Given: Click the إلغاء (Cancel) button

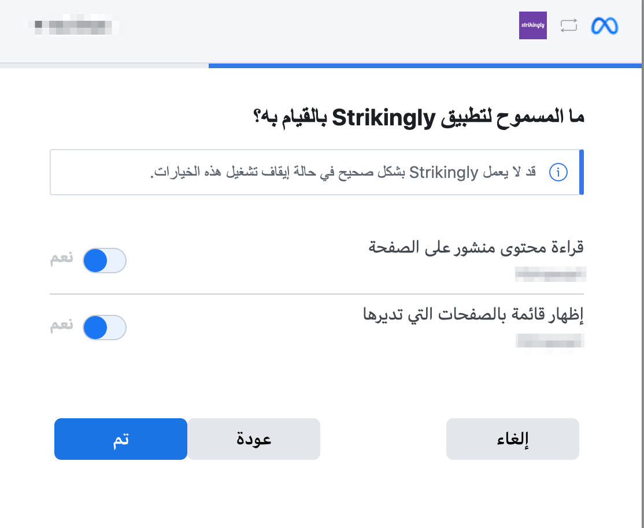Looking at the screenshot, I should pyautogui.click(x=513, y=439).
